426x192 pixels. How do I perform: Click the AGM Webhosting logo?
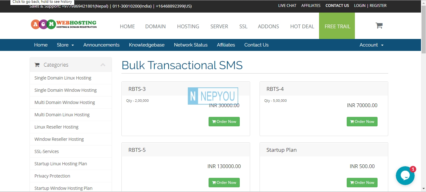(64, 24)
